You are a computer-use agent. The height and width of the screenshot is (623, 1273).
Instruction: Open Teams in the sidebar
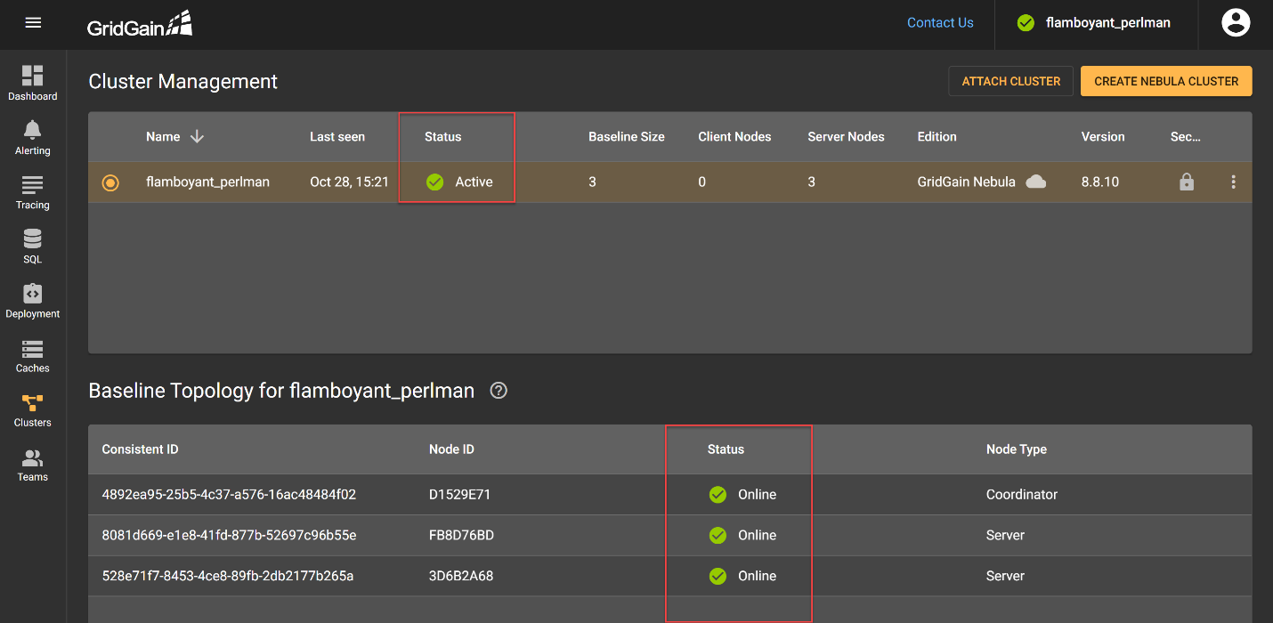tap(33, 465)
